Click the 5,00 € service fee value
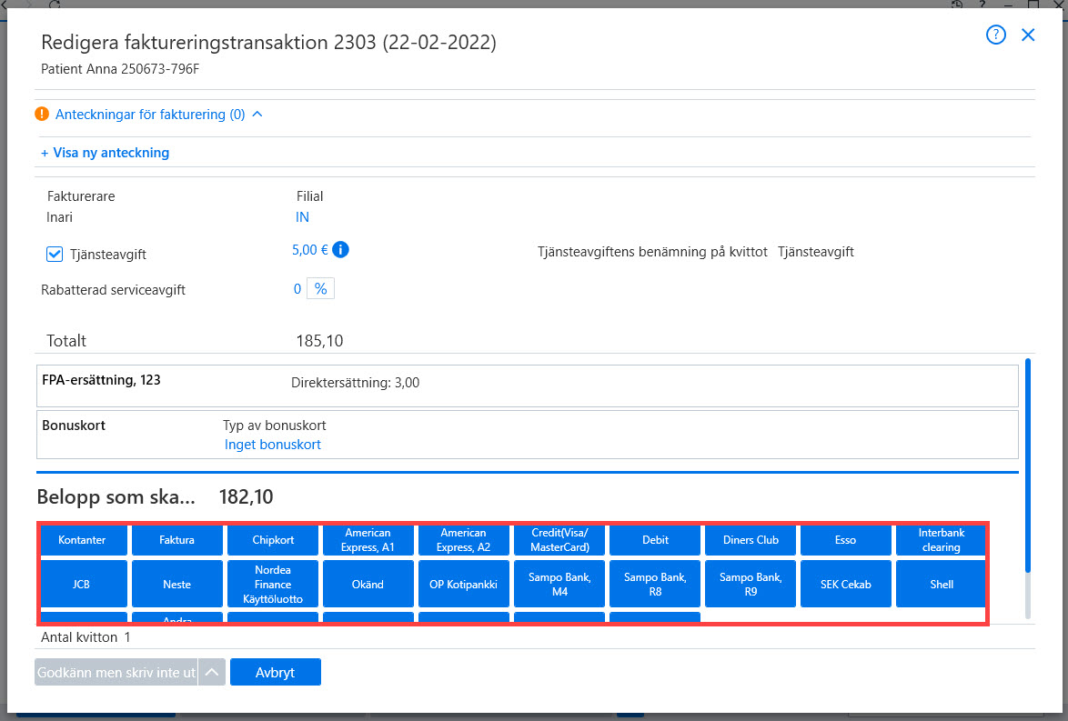 [310, 250]
